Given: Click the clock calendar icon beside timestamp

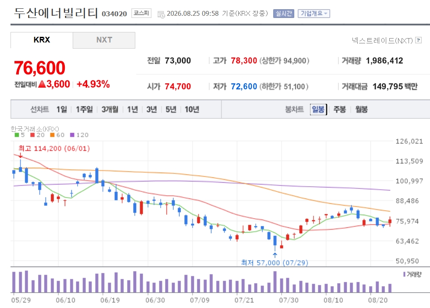Looking at the screenshot, I should (161, 14).
